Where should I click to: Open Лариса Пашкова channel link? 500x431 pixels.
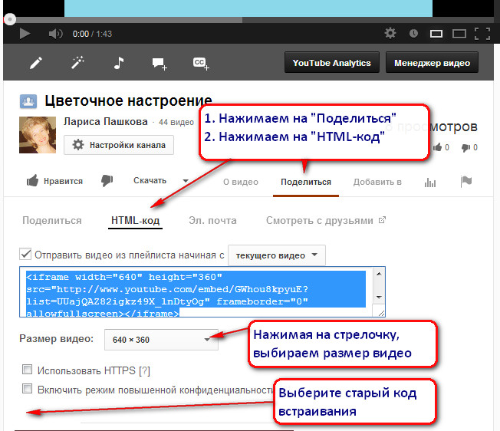coord(106,121)
